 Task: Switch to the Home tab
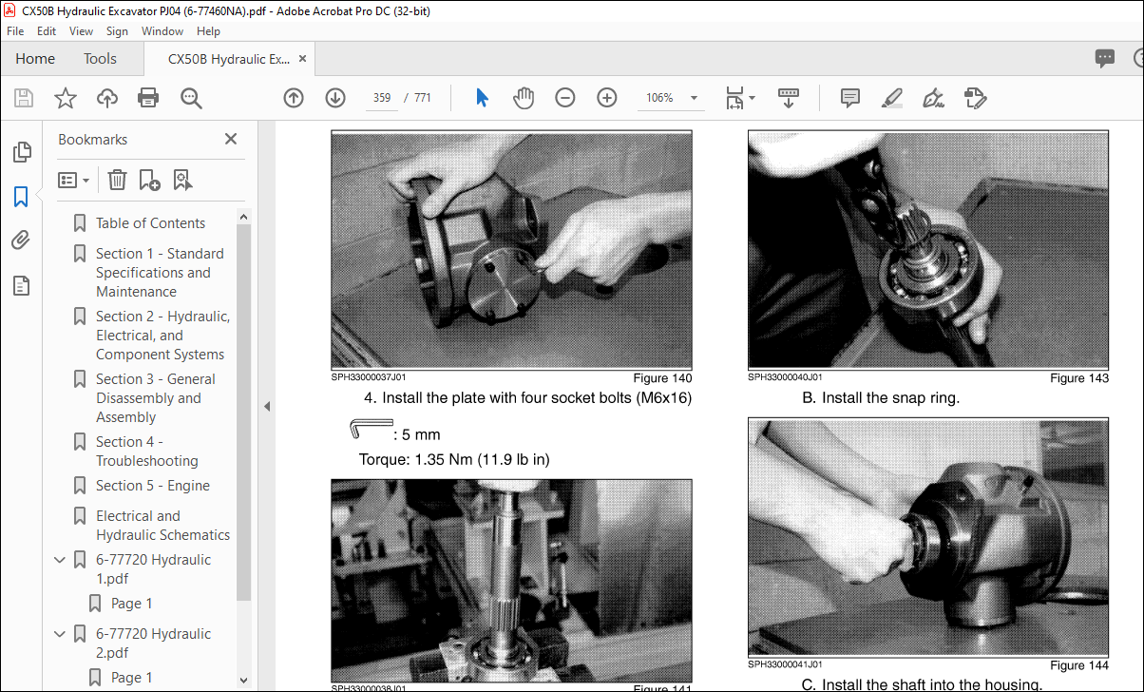[35, 58]
